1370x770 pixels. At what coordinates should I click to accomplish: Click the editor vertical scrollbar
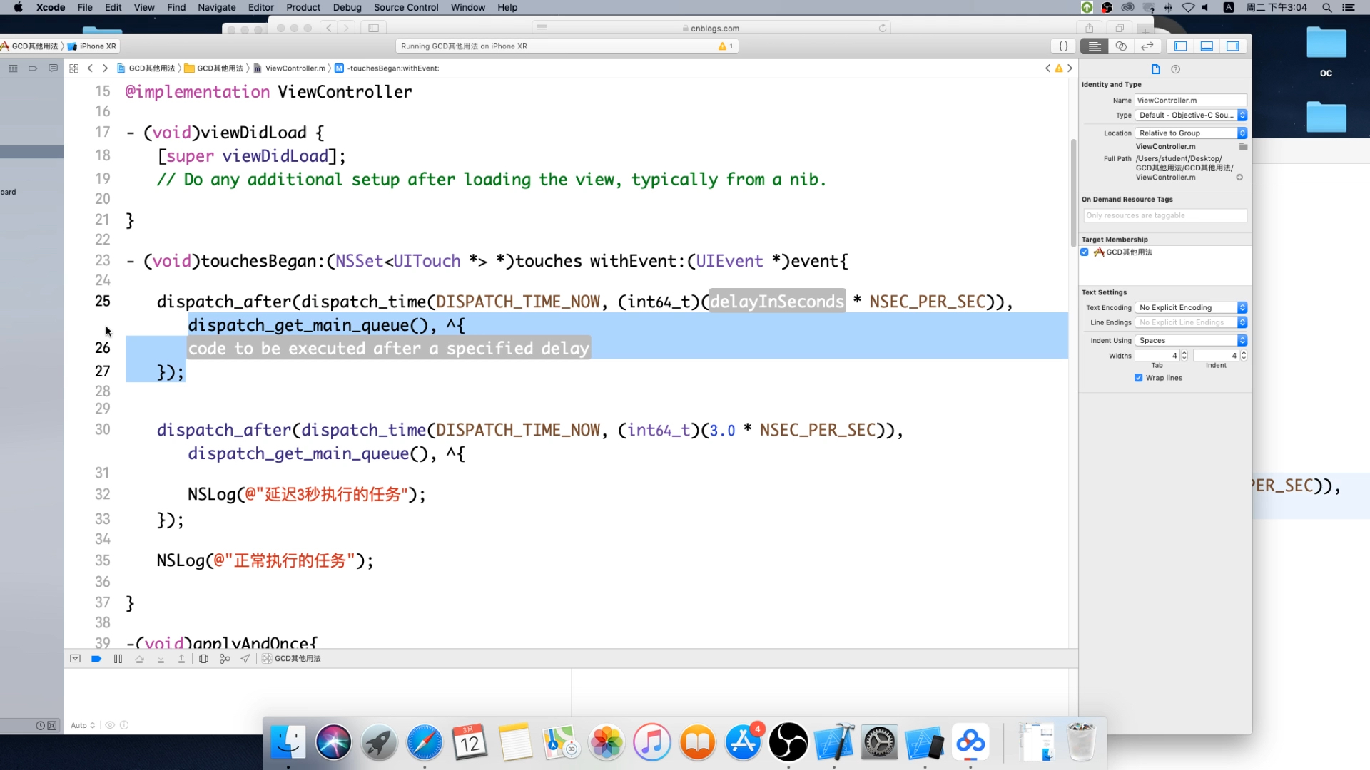pos(1073,192)
